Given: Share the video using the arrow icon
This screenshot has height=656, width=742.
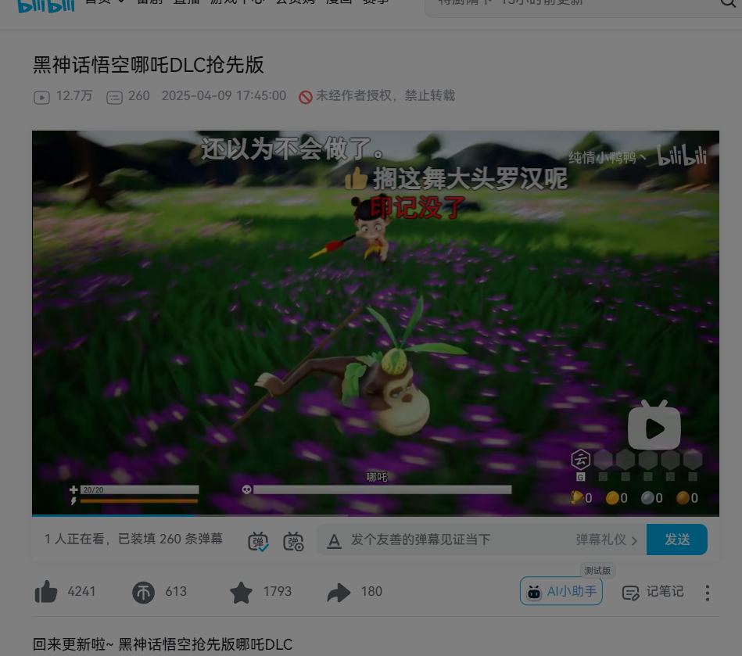Looking at the screenshot, I should coord(339,592).
